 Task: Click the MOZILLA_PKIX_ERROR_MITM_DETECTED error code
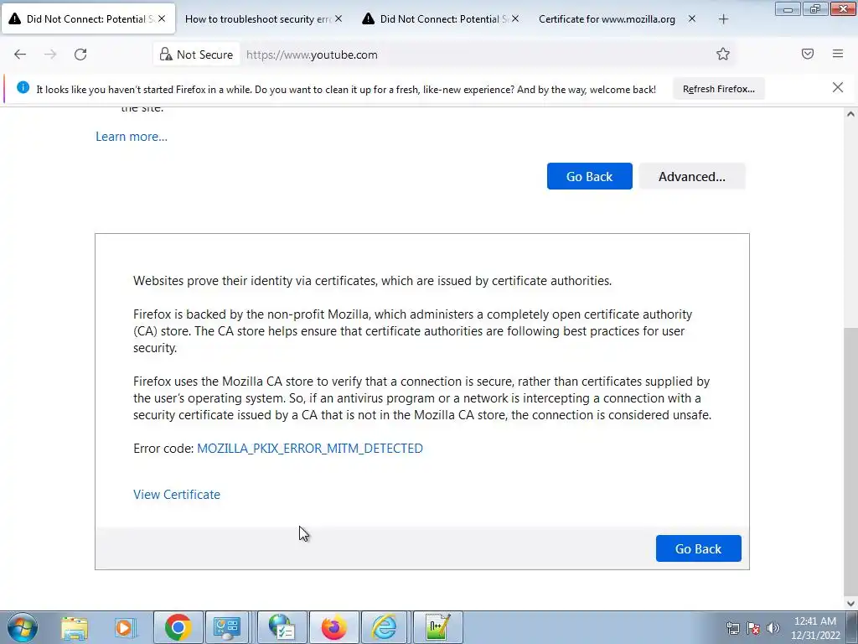point(310,449)
